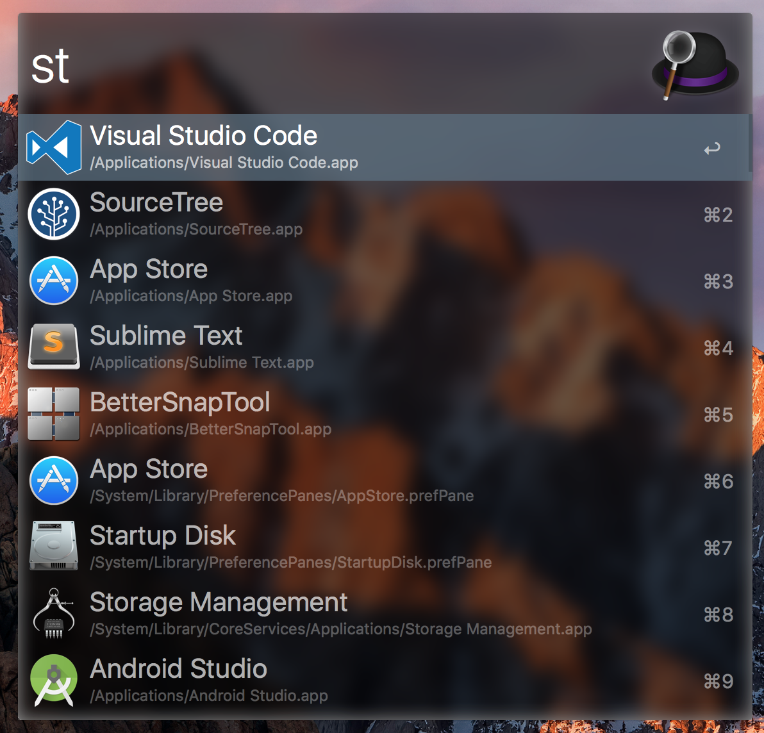Image resolution: width=764 pixels, height=733 pixels.
Task: Click the AppStore.prefPane result icon
Action: pos(54,481)
